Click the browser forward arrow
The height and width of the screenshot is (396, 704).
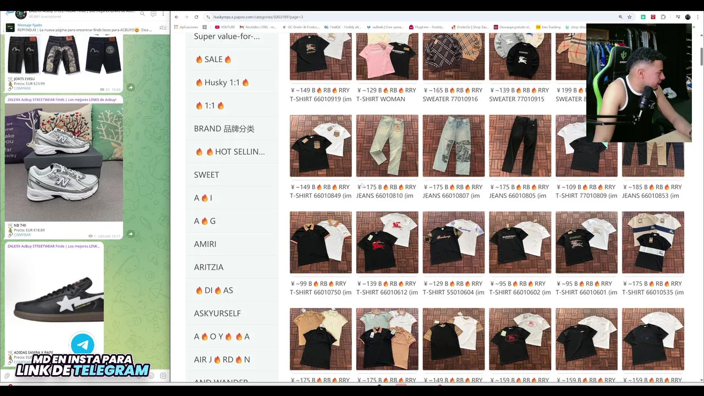[186, 17]
